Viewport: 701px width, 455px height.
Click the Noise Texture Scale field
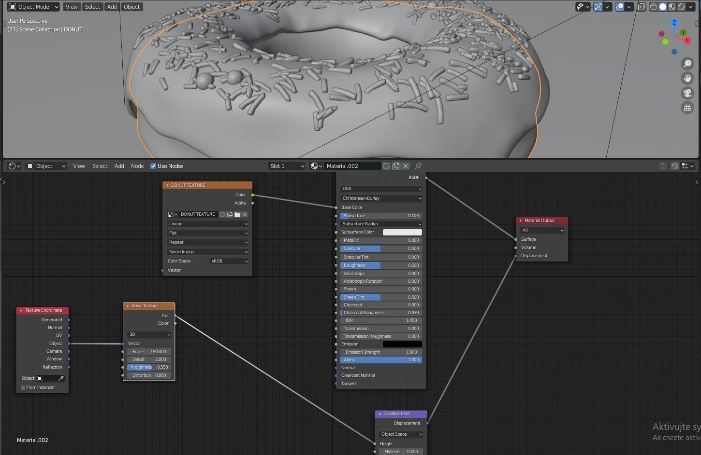148,352
